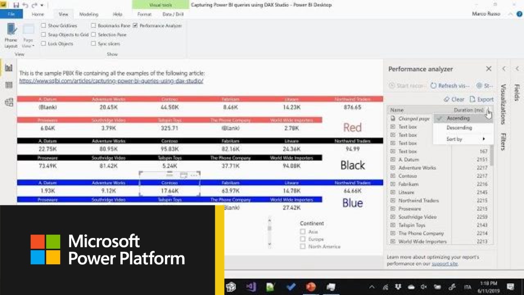
Task: Click the Undo arrow icon
Action: [25, 5]
